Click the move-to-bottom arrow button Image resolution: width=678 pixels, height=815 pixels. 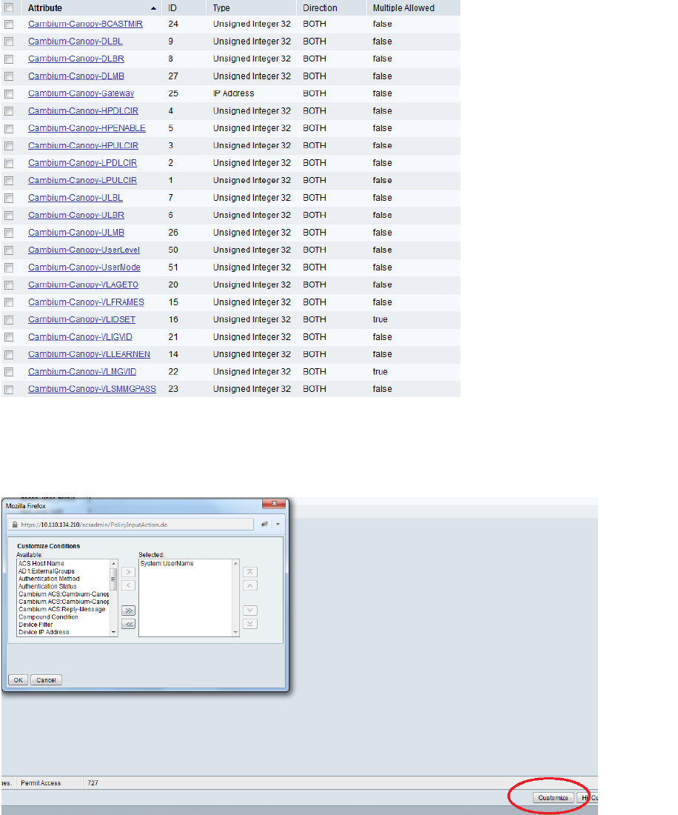(250, 624)
